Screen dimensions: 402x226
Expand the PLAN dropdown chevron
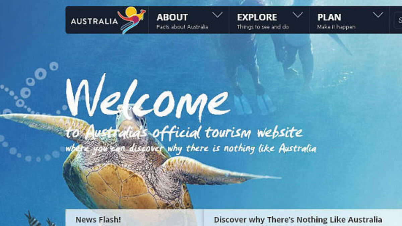378,15
